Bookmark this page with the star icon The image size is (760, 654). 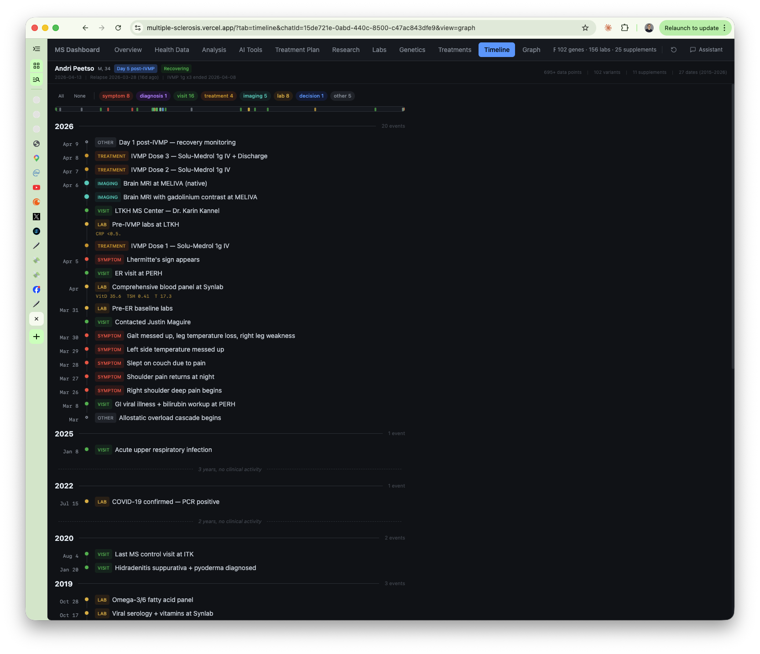click(x=585, y=28)
